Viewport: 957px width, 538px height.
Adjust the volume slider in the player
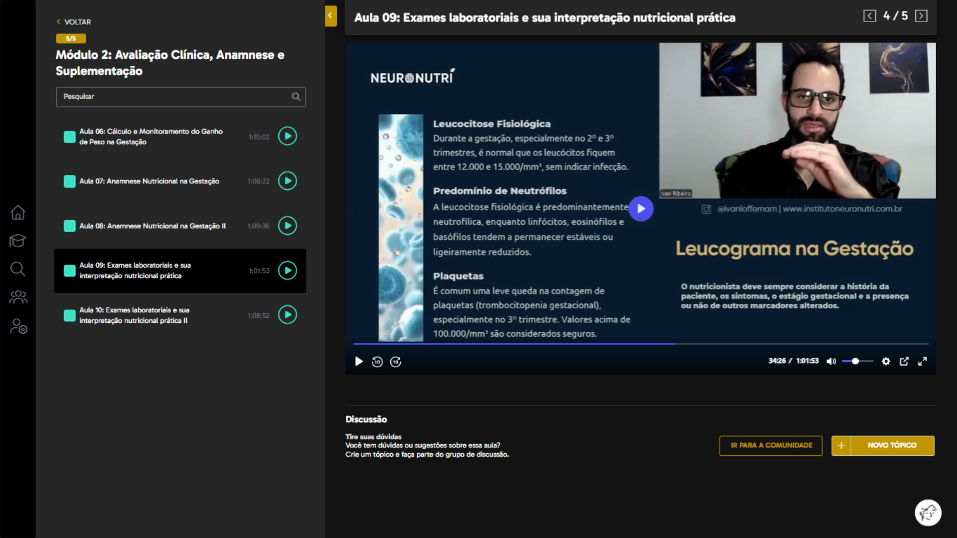point(855,361)
